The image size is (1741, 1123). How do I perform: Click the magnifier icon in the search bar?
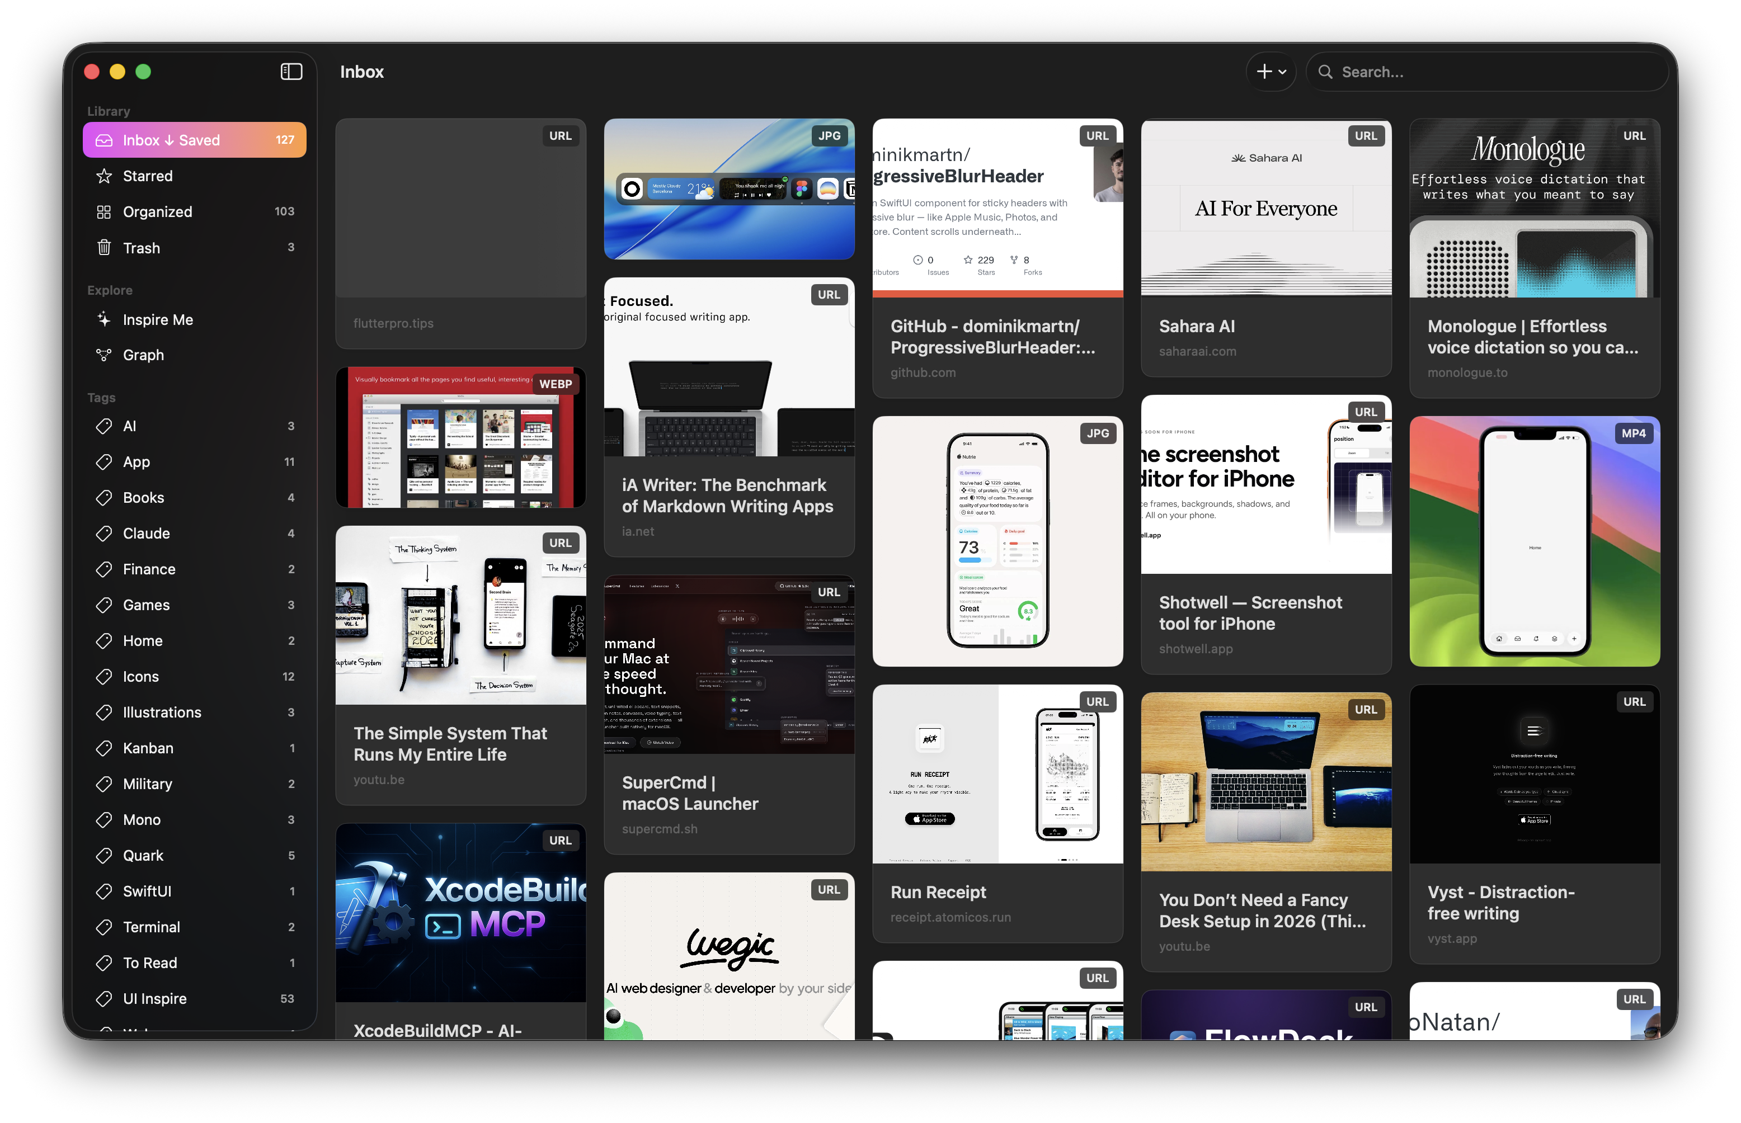[x=1326, y=72]
